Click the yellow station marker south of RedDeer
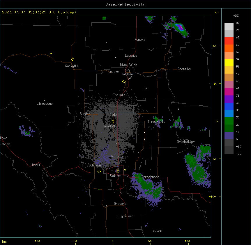Image resolution: width=251 pixels, height=245 pixels. pos(124,82)
